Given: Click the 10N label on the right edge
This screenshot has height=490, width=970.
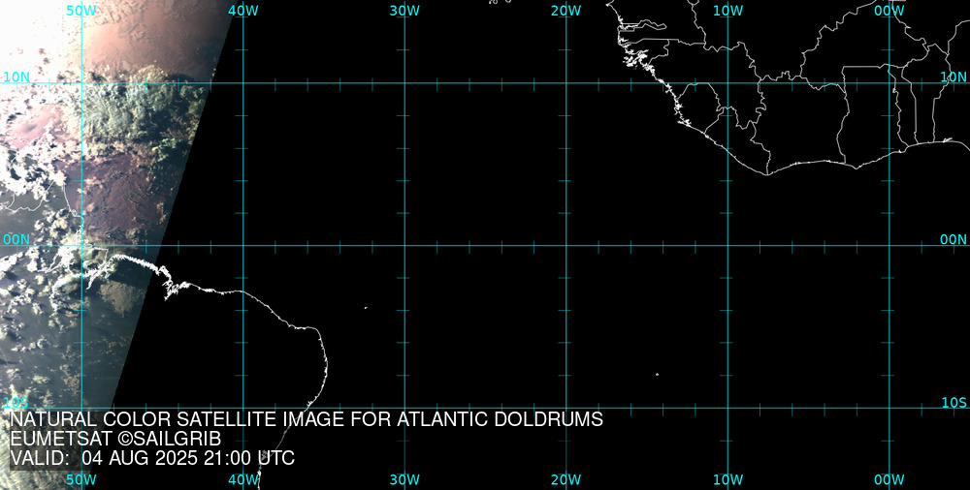Looking at the screenshot, I should click(954, 77).
